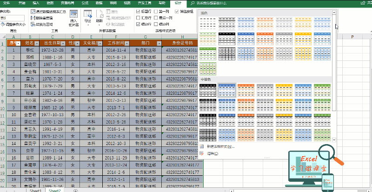Click the Refresh (刷新) icon
Image resolution: width=372 pixels, height=192 pixels.
[x=100, y=14]
